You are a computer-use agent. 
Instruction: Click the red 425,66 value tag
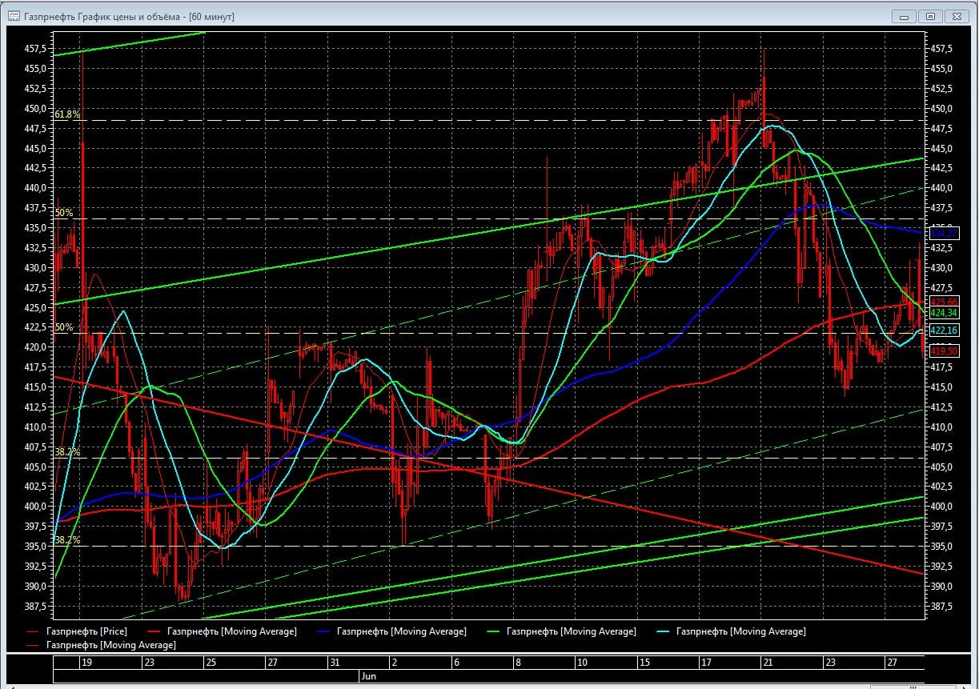944,302
